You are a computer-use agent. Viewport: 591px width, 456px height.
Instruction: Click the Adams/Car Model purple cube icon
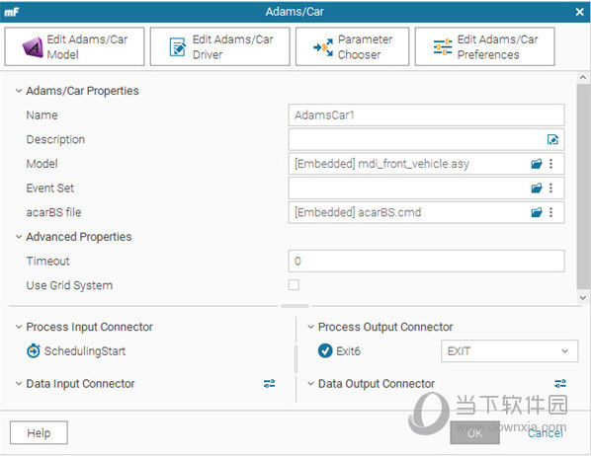(x=33, y=47)
